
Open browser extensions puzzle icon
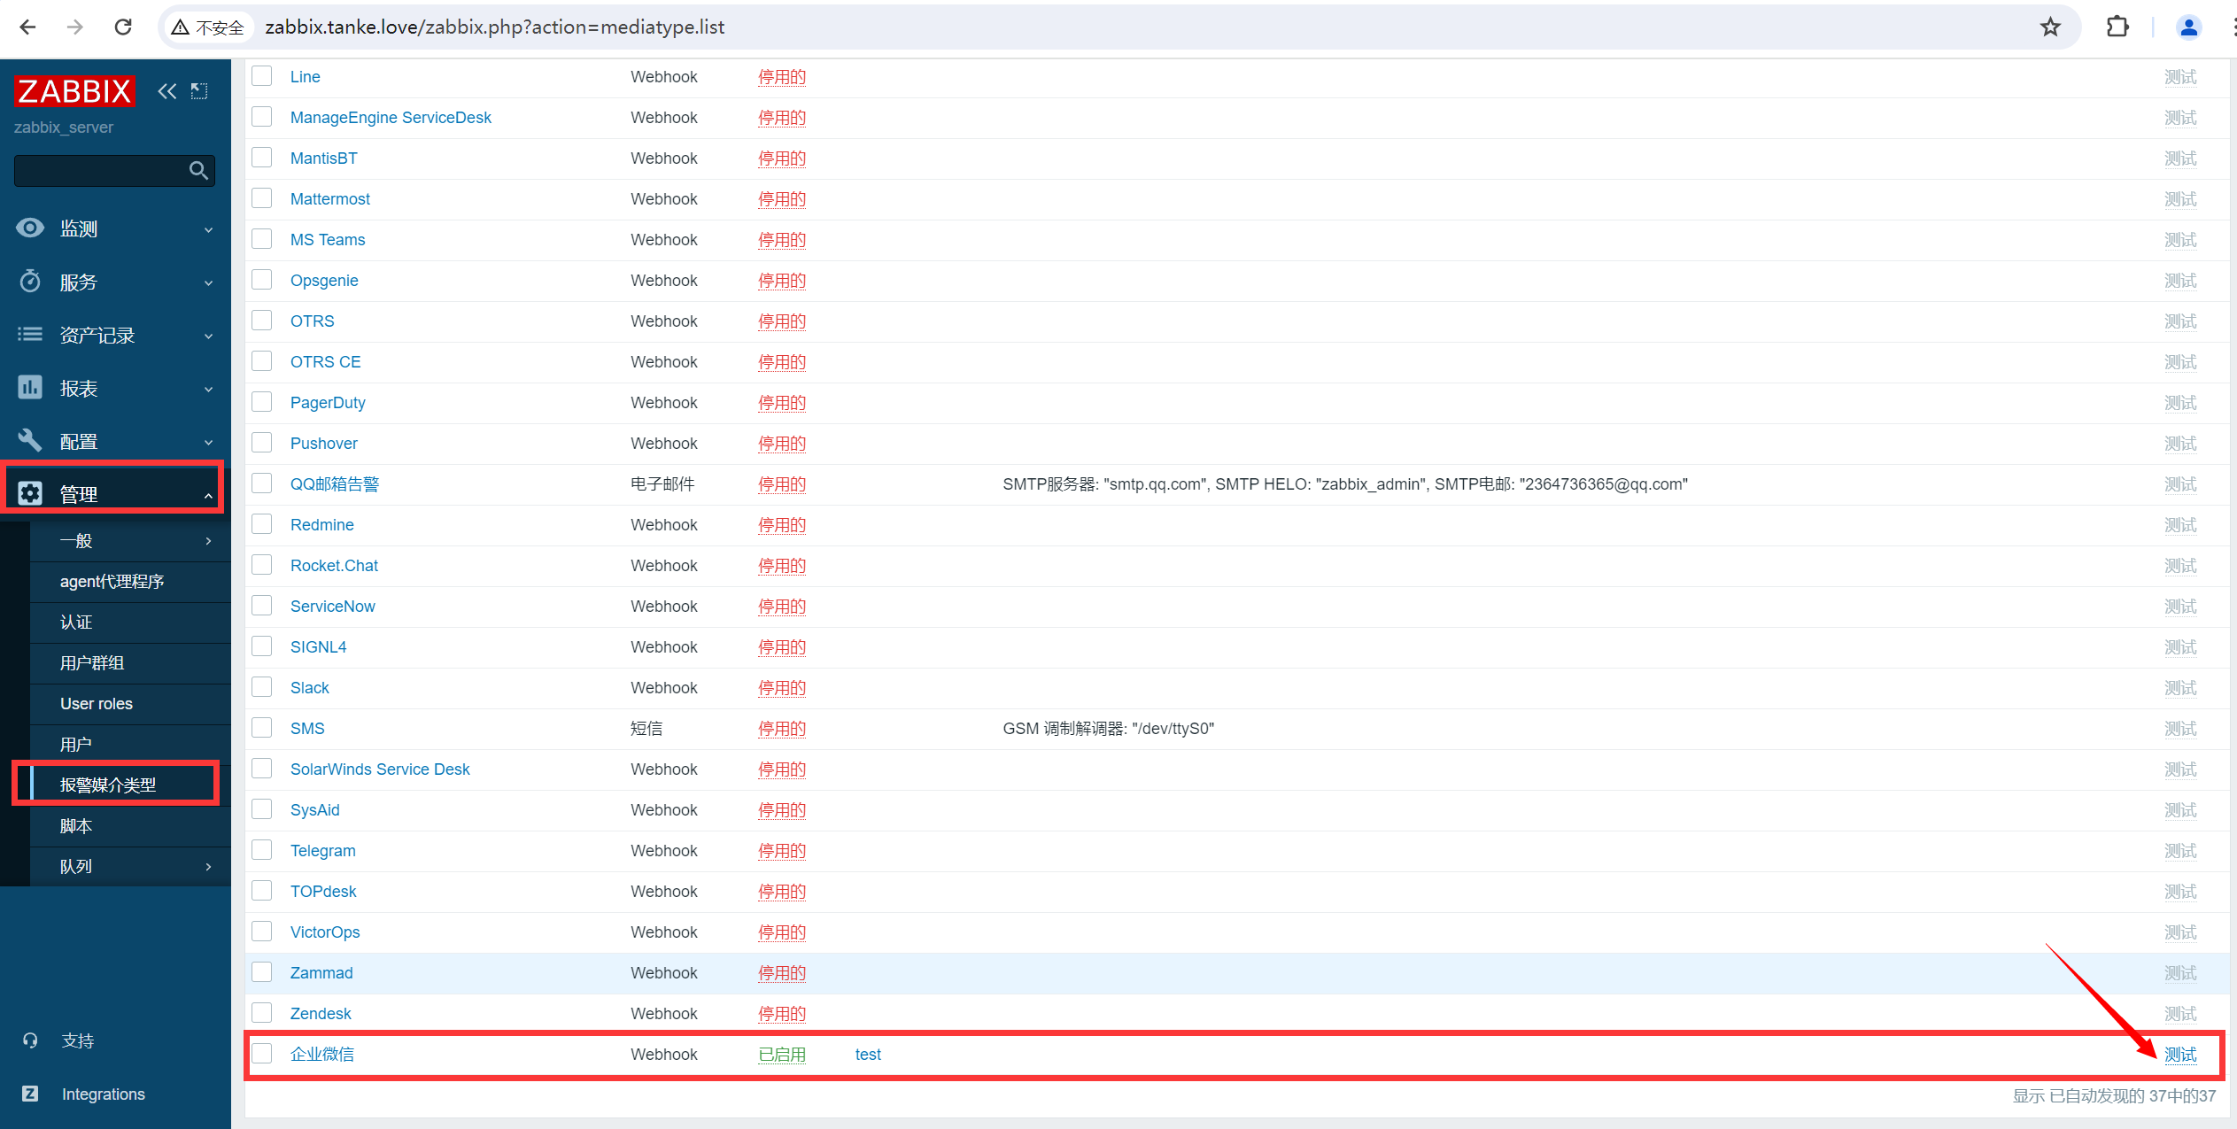2117,27
